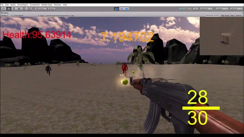Open the Help menu

pyautogui.click(x=65, y=5)
